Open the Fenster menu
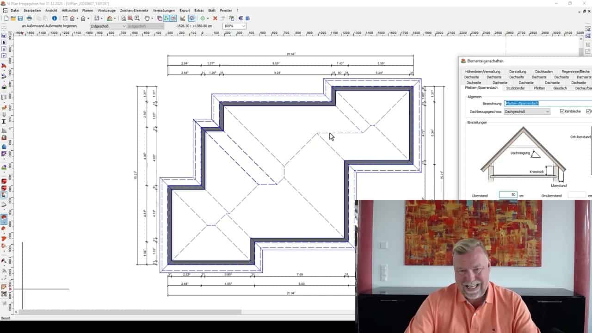Viewport: 592px width, 333px height. (x=226, y=10)
